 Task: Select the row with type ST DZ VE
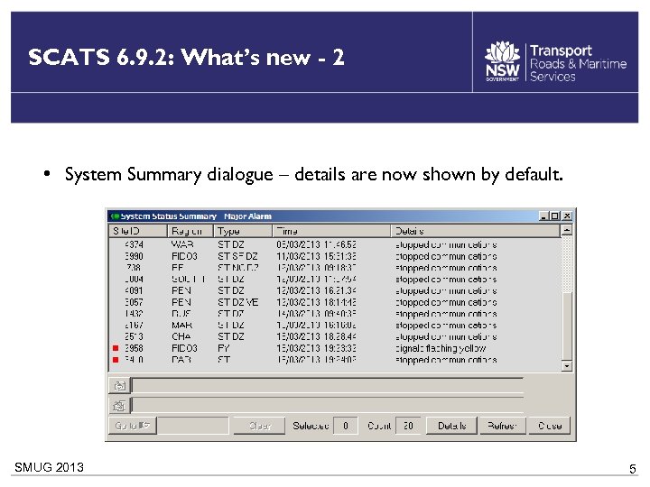click(335, 302)
